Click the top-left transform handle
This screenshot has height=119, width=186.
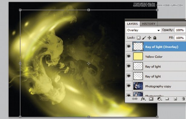pos(20,10)
